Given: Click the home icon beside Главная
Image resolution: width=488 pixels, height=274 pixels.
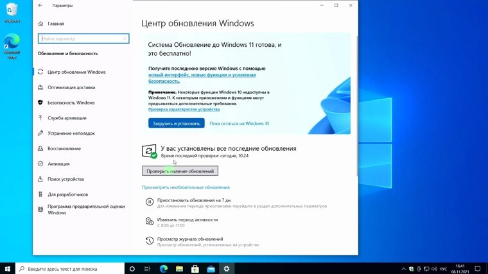Looking at the screenshot, I should [x=40, y=24].
